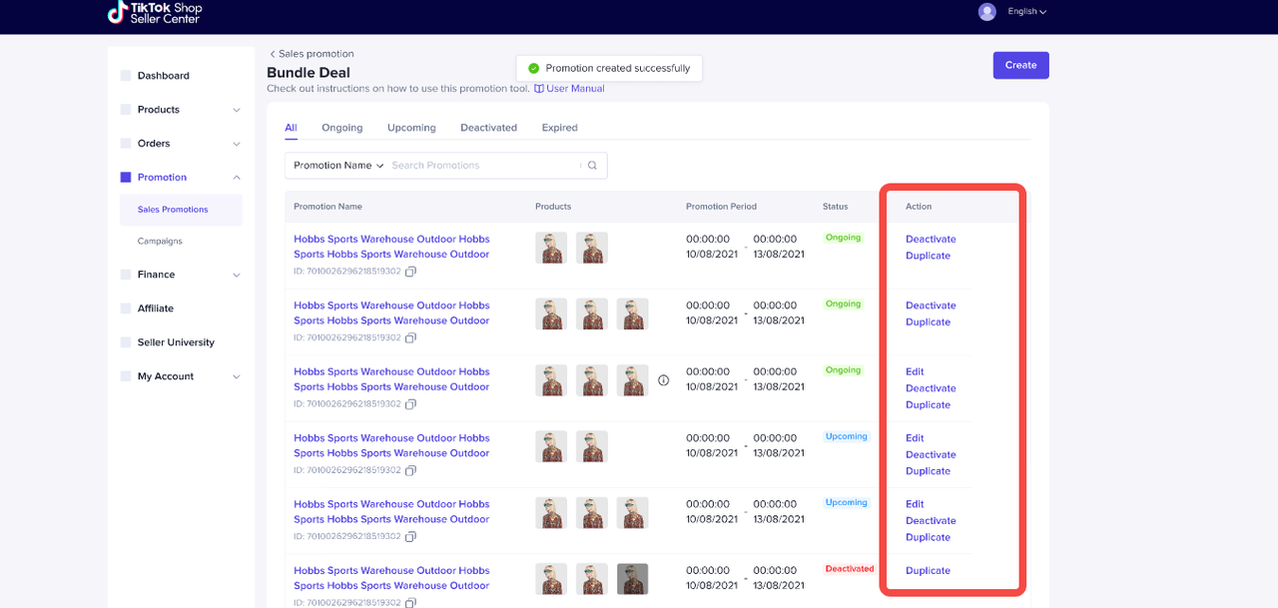
Task: Switch to the Ongoing tab
Action: click(x=341, y=128)
